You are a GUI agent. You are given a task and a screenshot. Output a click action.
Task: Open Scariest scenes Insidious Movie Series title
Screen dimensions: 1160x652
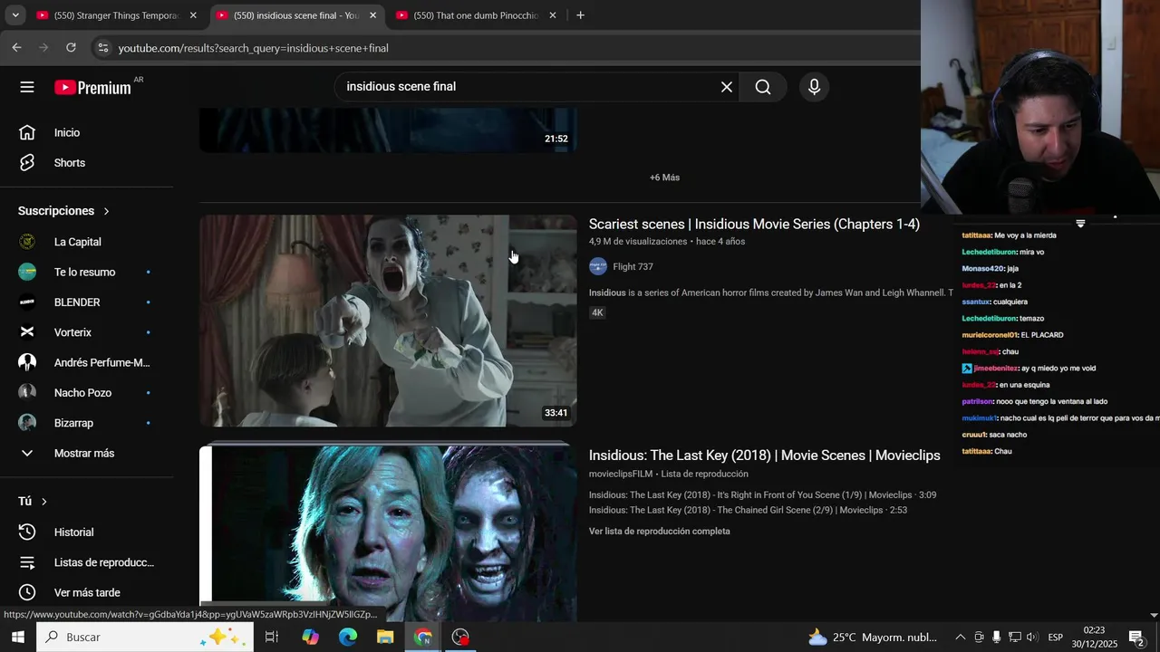(754, 225)
